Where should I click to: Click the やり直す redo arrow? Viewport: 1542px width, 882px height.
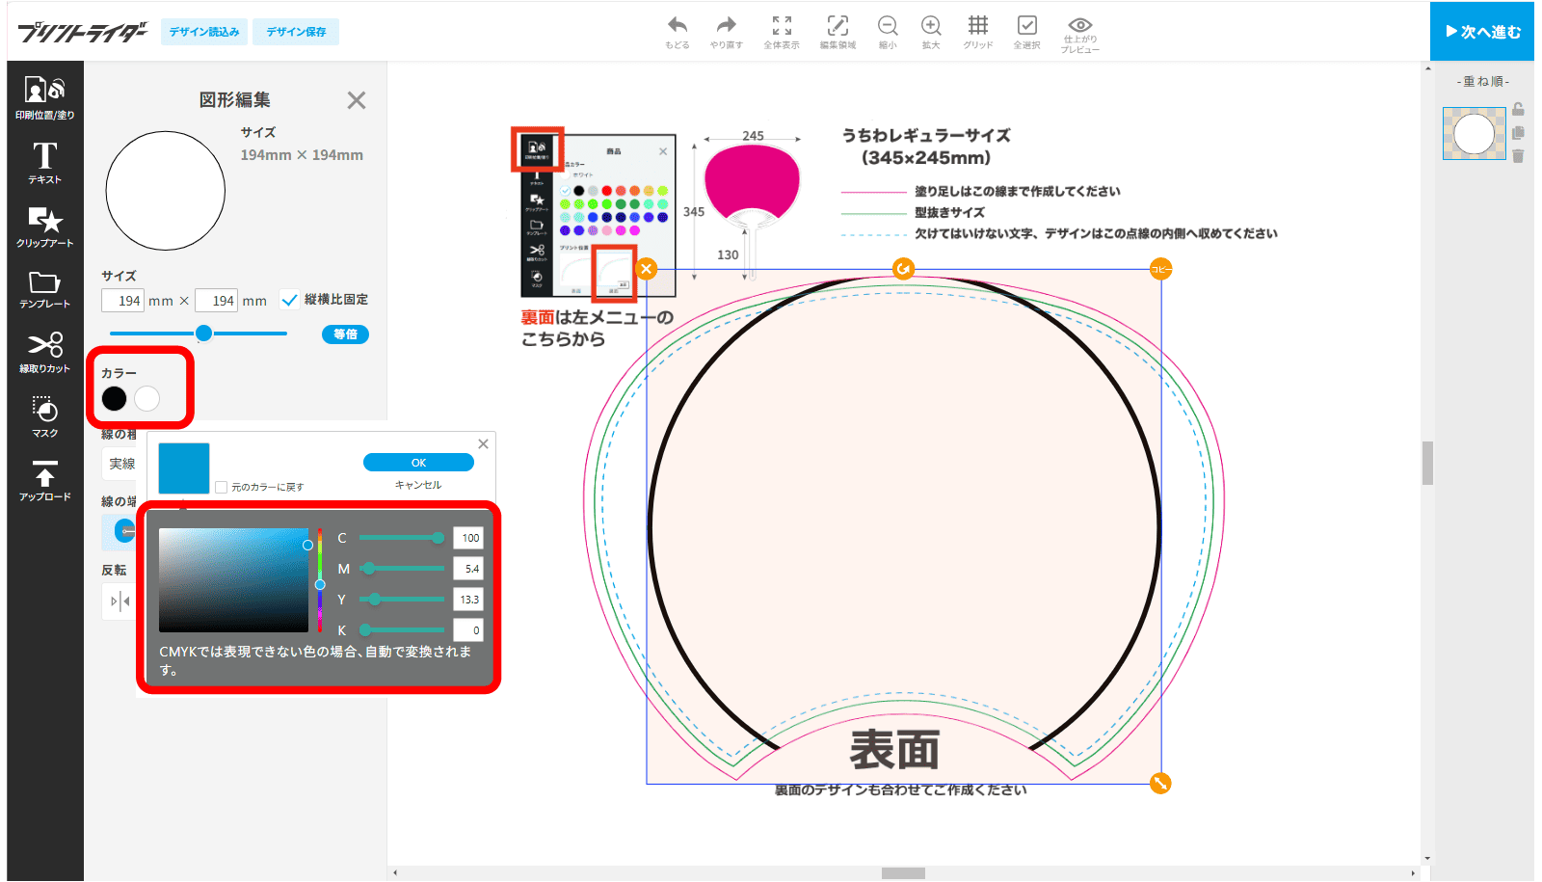[x=726, y=32]
